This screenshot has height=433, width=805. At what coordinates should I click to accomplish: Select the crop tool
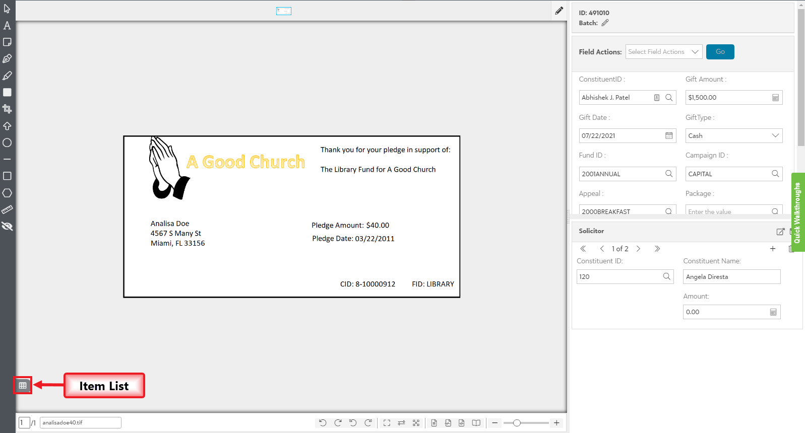point(7,109)
